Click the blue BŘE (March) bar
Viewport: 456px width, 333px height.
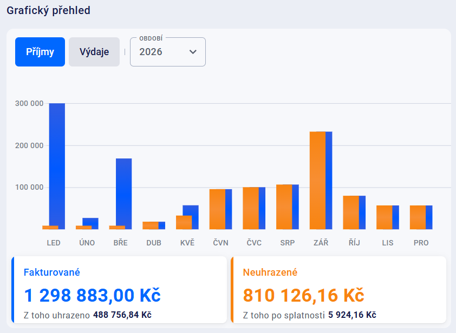pos(124,189)
